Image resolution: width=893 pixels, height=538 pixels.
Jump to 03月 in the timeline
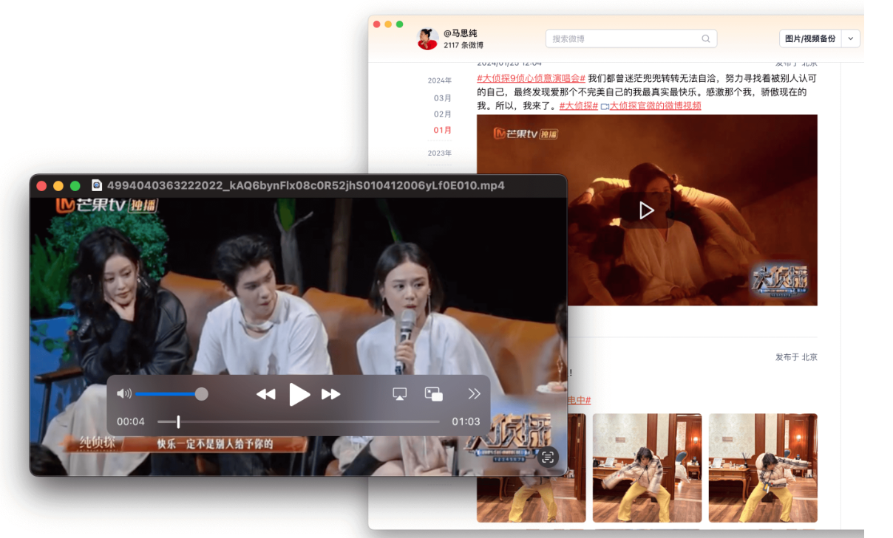point(443,98)
